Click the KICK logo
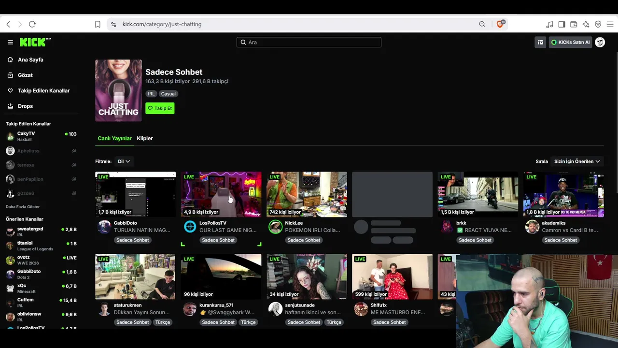Image resolution: width=618 pixels, height=348 pixels. [x=35, y=42]
